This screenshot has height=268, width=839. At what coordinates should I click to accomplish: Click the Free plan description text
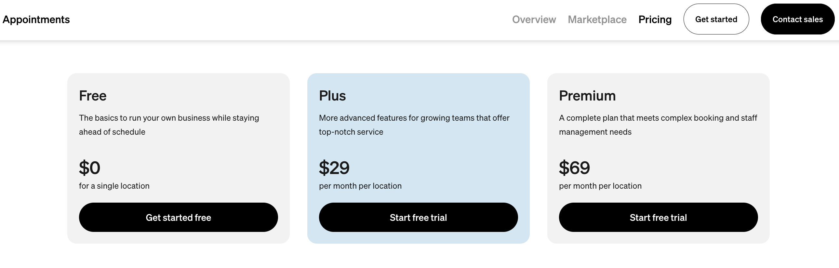[169, 125]
